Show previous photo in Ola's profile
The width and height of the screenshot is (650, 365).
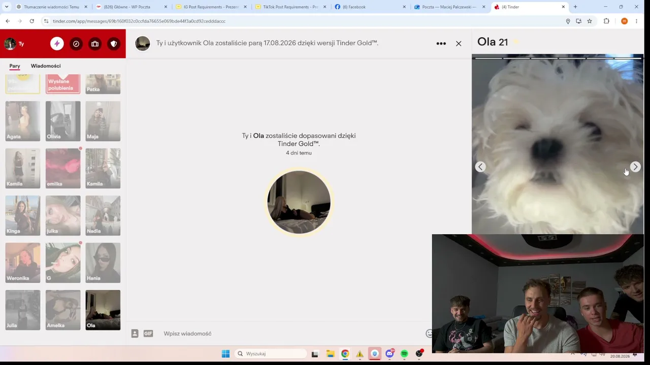[x=480, y=167]
